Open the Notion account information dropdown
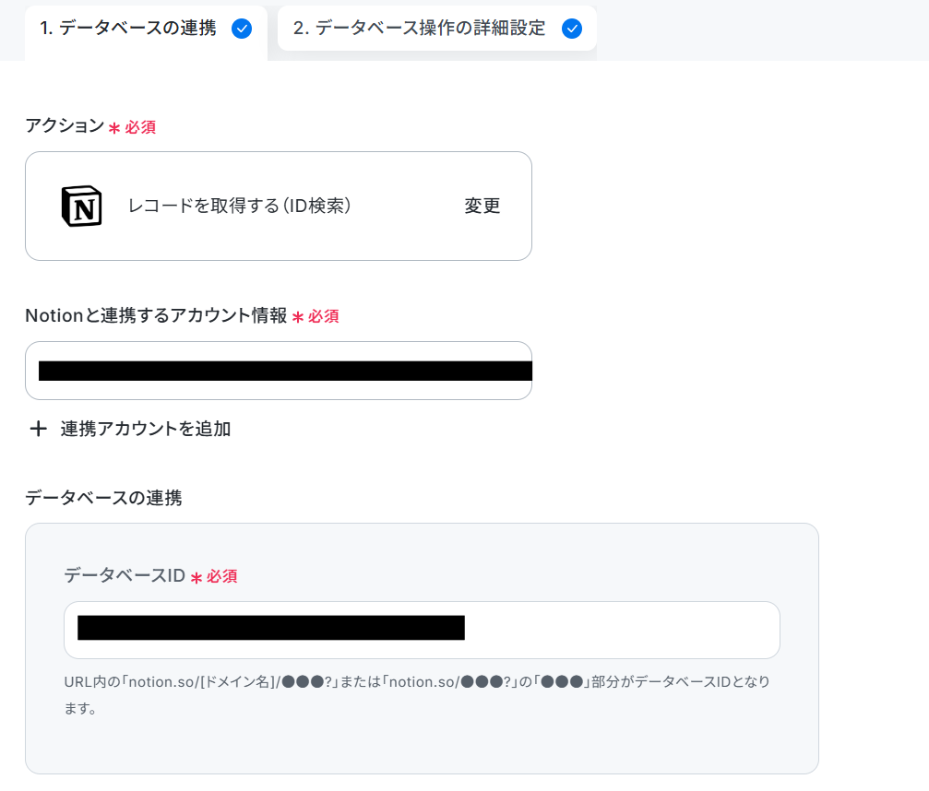This screenshot has height=791, width=929. tap(279, 371)
